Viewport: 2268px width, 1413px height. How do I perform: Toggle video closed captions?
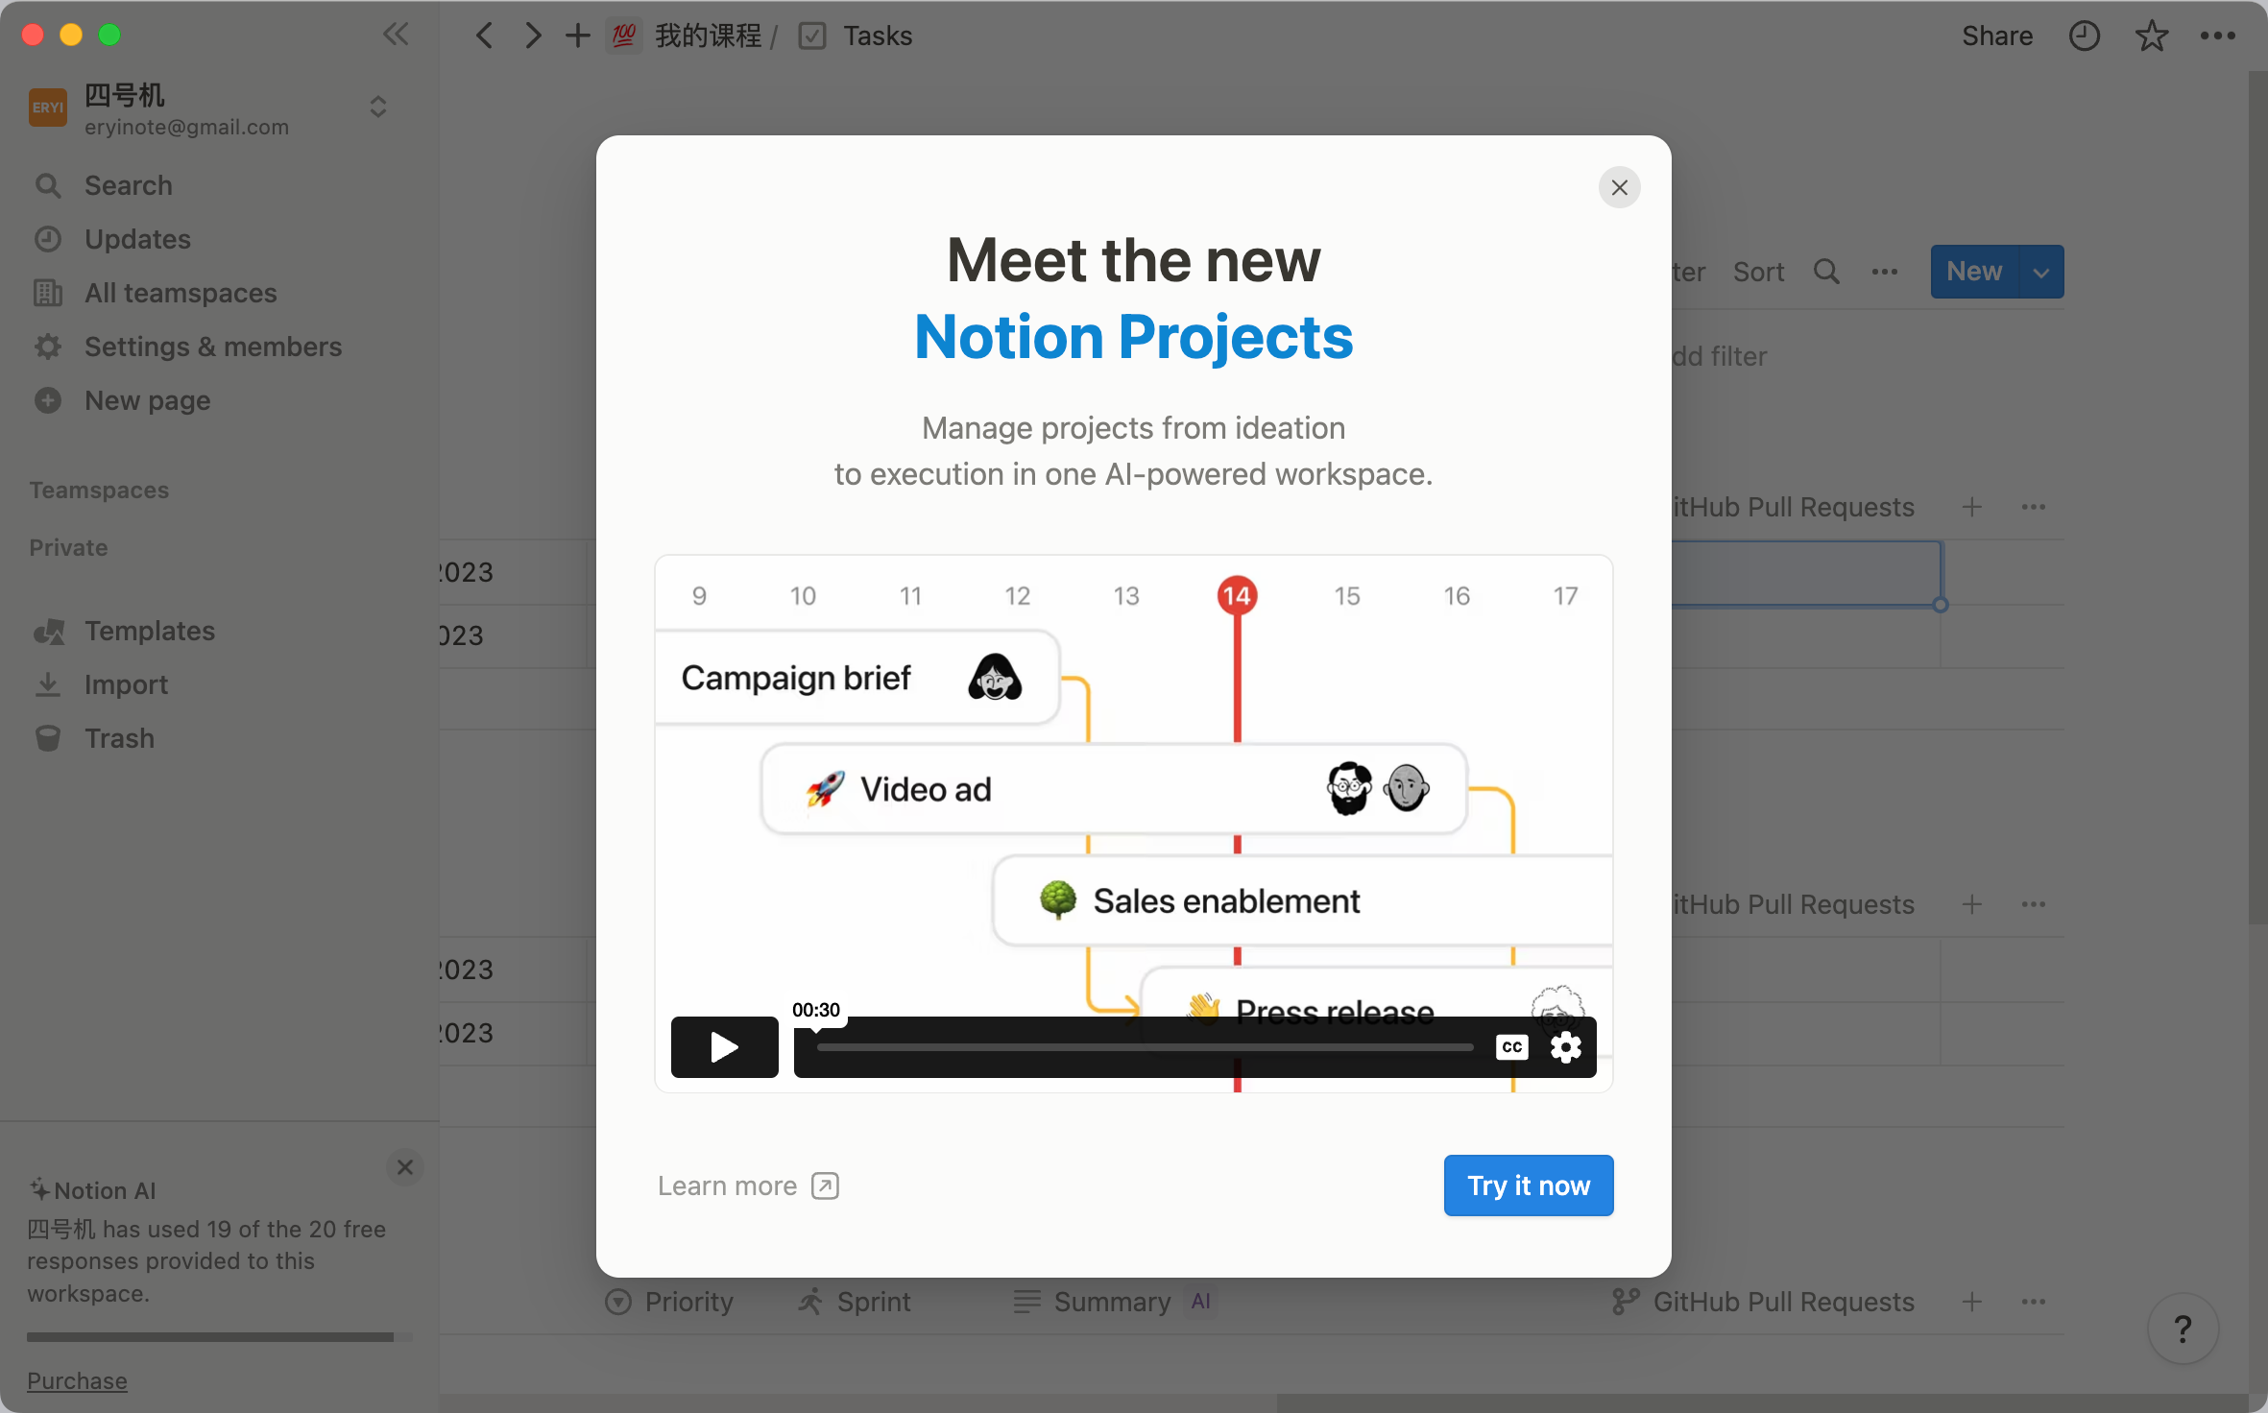(1512, 1046)
